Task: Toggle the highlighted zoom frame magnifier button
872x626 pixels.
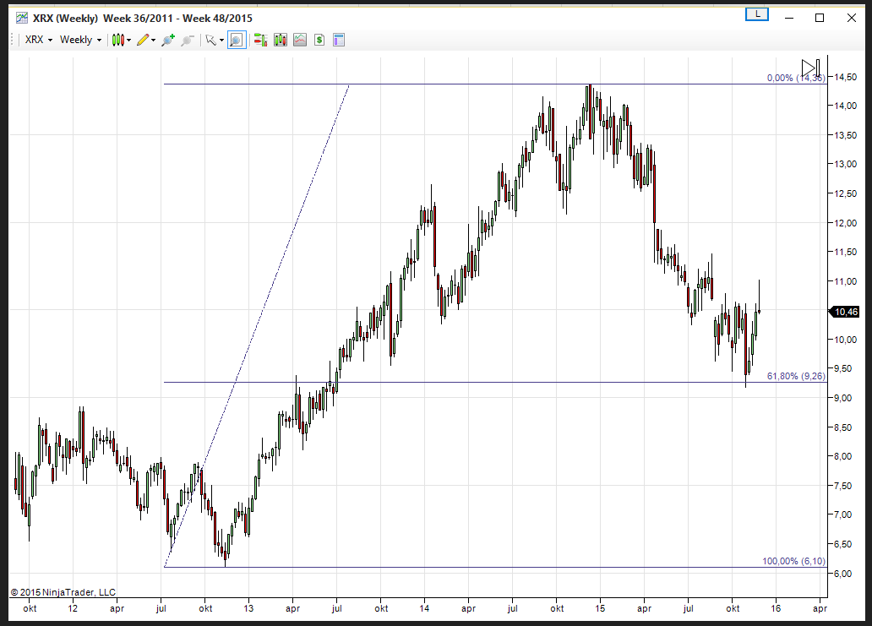Action: coord(237,40)
